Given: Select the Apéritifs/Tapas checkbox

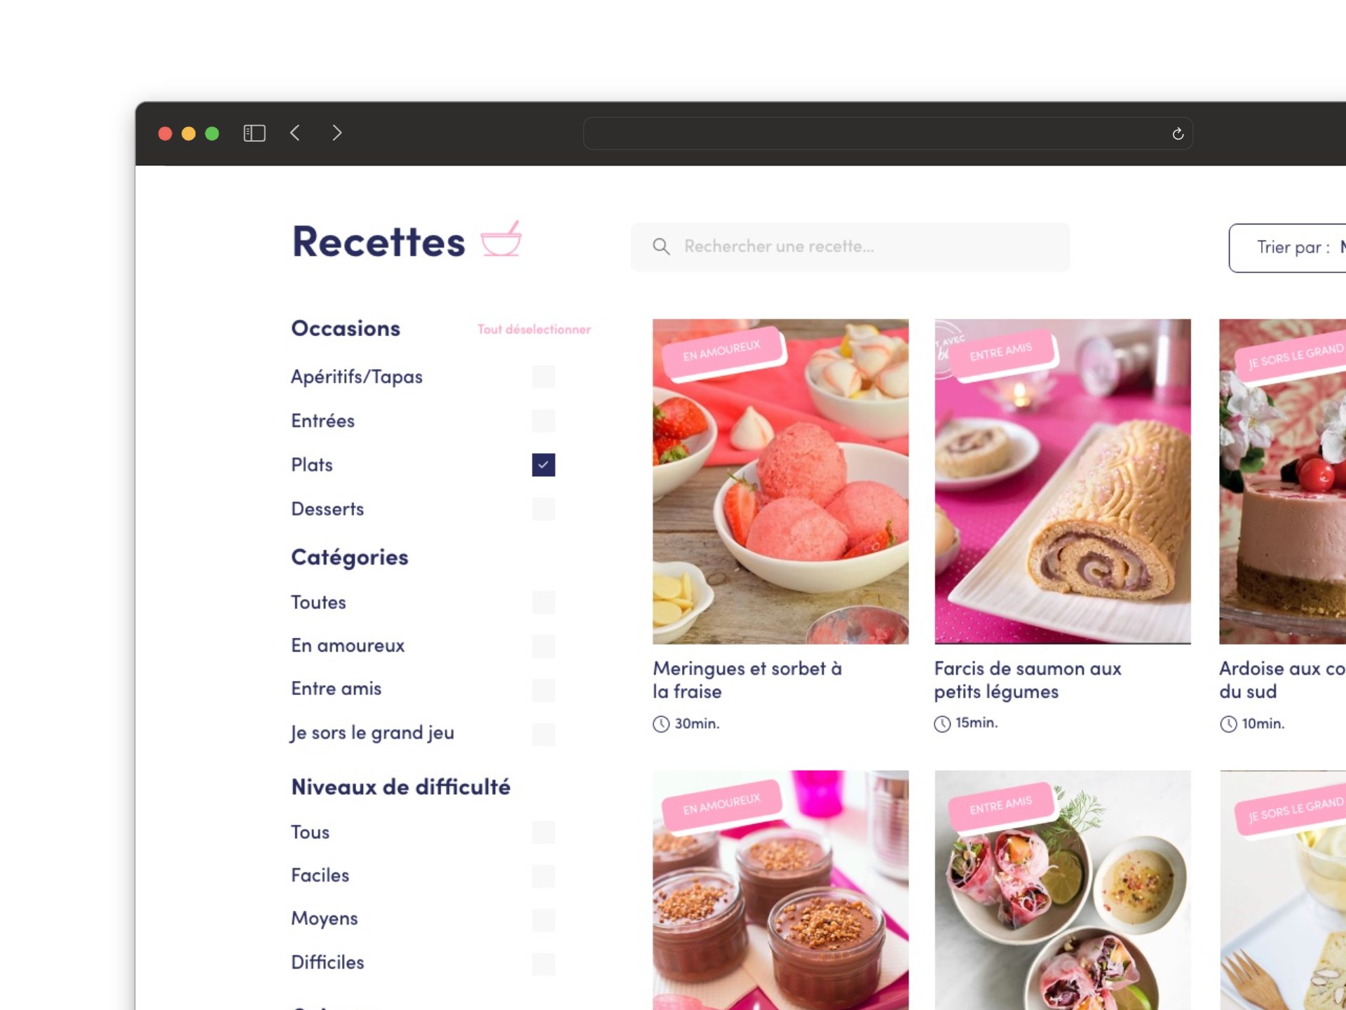Looking at the screenshot, I should tap(543, 377).
